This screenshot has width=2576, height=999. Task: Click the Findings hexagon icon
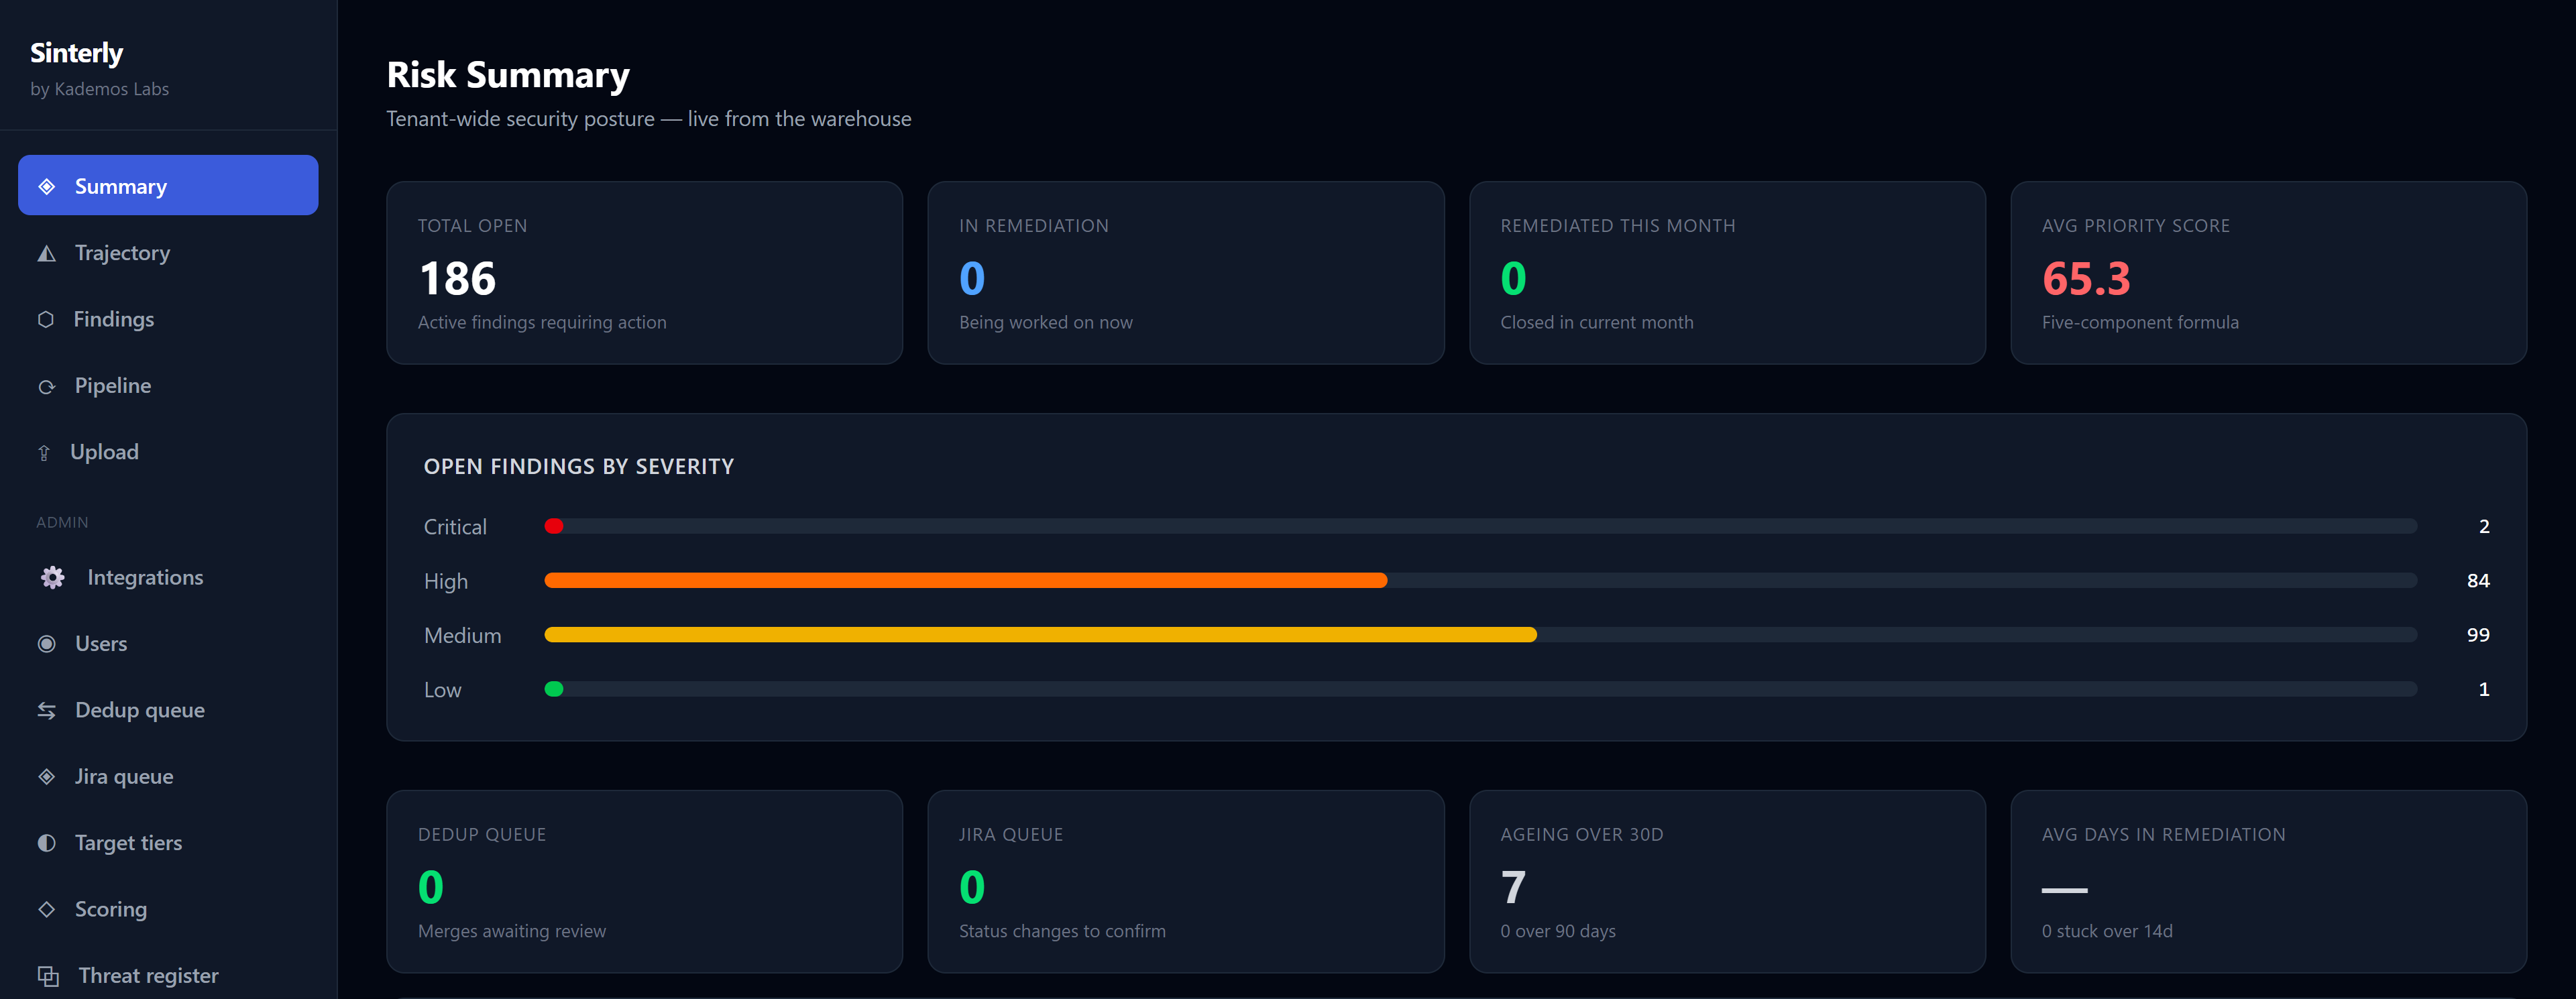46,319
